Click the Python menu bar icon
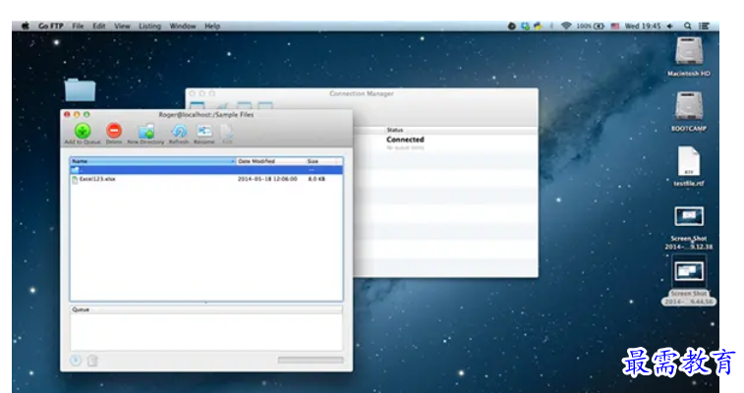 coord(538,27)
